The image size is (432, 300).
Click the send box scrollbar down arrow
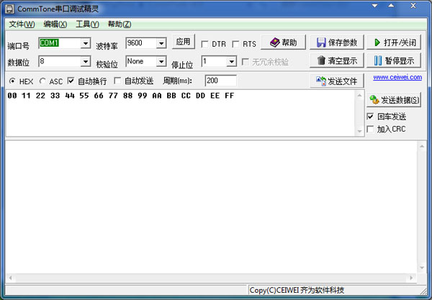(359, 131)
